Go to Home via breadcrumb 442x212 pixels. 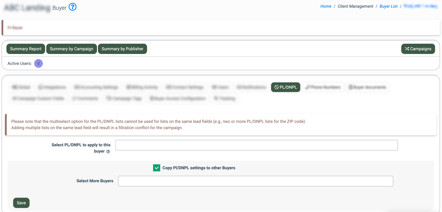click(x=326, y=6)
